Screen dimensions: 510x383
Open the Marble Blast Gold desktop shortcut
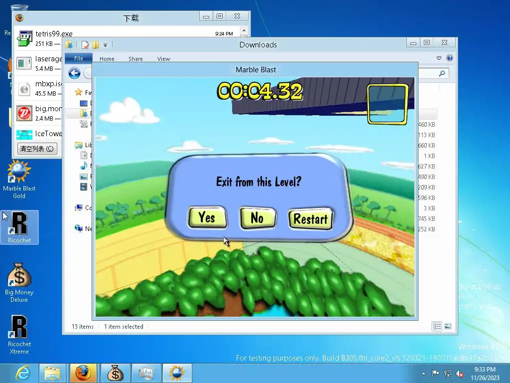(x=19, y=180)
